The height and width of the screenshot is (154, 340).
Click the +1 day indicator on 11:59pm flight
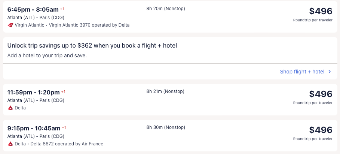pos(64,91)
